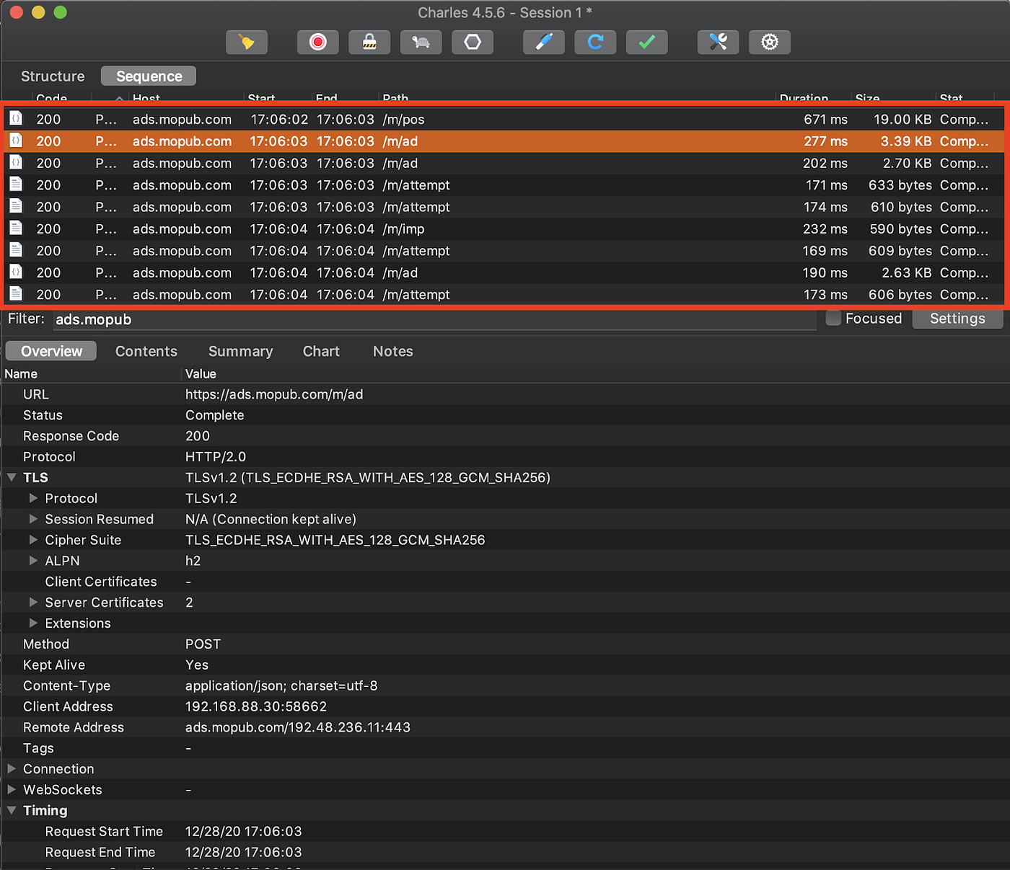The image size is (1010, 870).
Task: Click the Method value POST
Action: point(203,644)
